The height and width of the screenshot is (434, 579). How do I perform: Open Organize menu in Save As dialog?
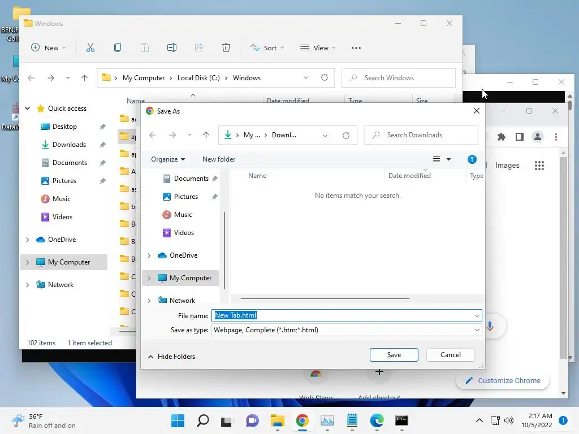pyautogui.click(x=168, y=159)
